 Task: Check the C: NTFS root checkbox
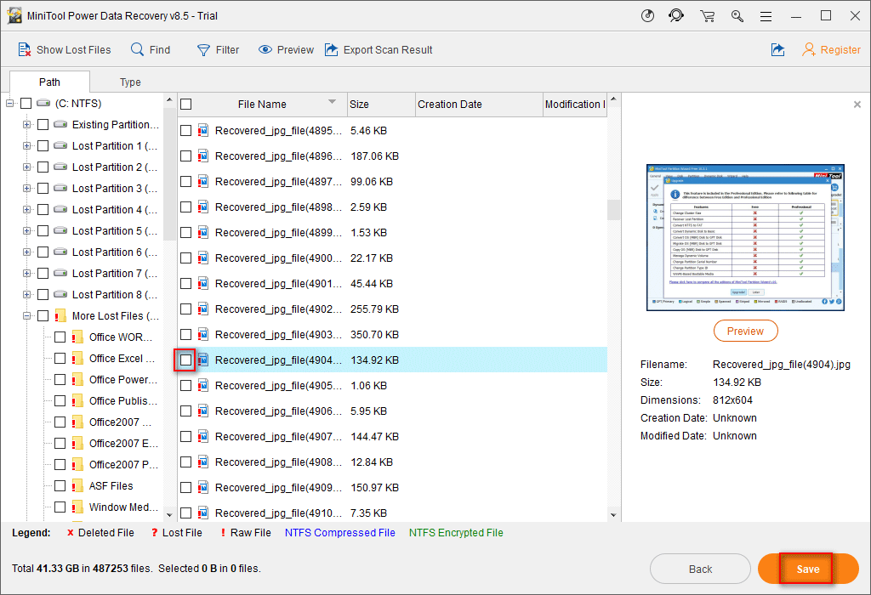pyautogui.click(x=26, y=103)
